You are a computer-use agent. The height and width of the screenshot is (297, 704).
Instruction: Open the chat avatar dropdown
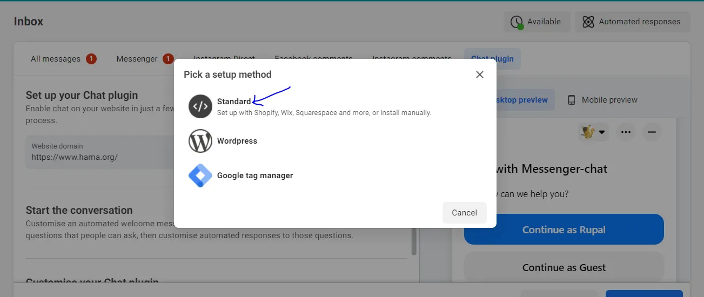(x=593, y=132)
